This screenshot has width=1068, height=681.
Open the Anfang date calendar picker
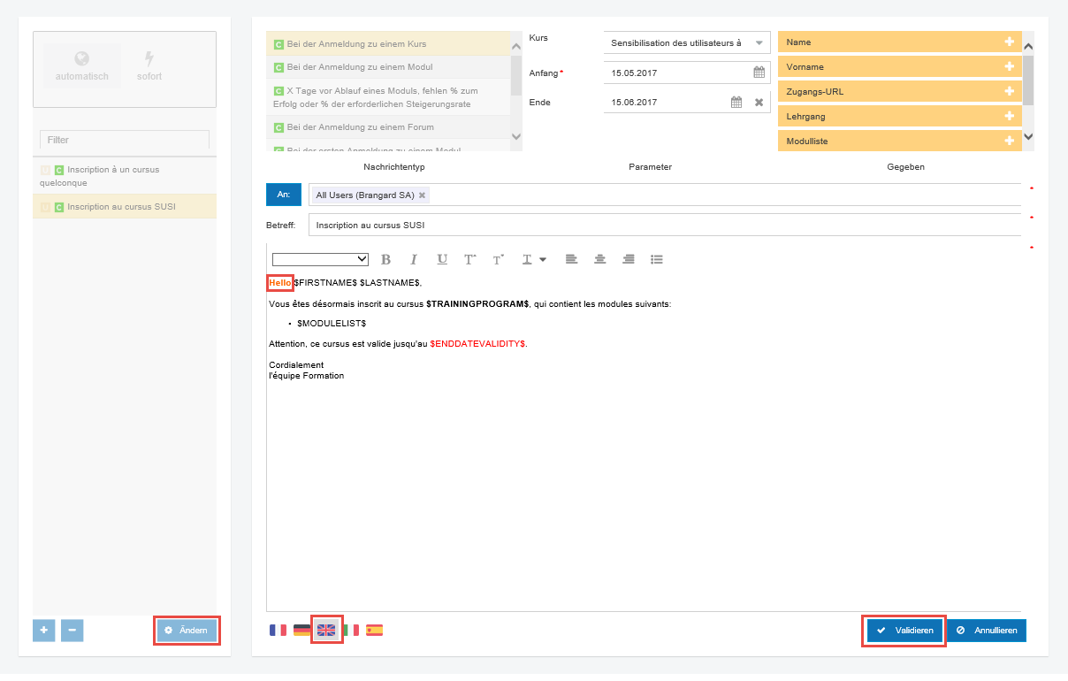759,73
